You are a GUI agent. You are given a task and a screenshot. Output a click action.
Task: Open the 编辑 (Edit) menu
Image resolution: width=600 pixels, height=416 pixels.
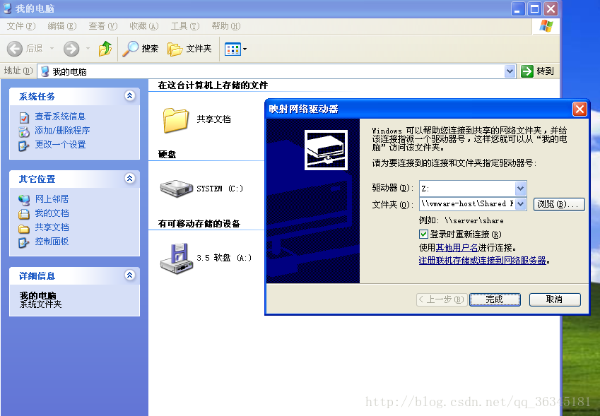[x=62, y=26]
